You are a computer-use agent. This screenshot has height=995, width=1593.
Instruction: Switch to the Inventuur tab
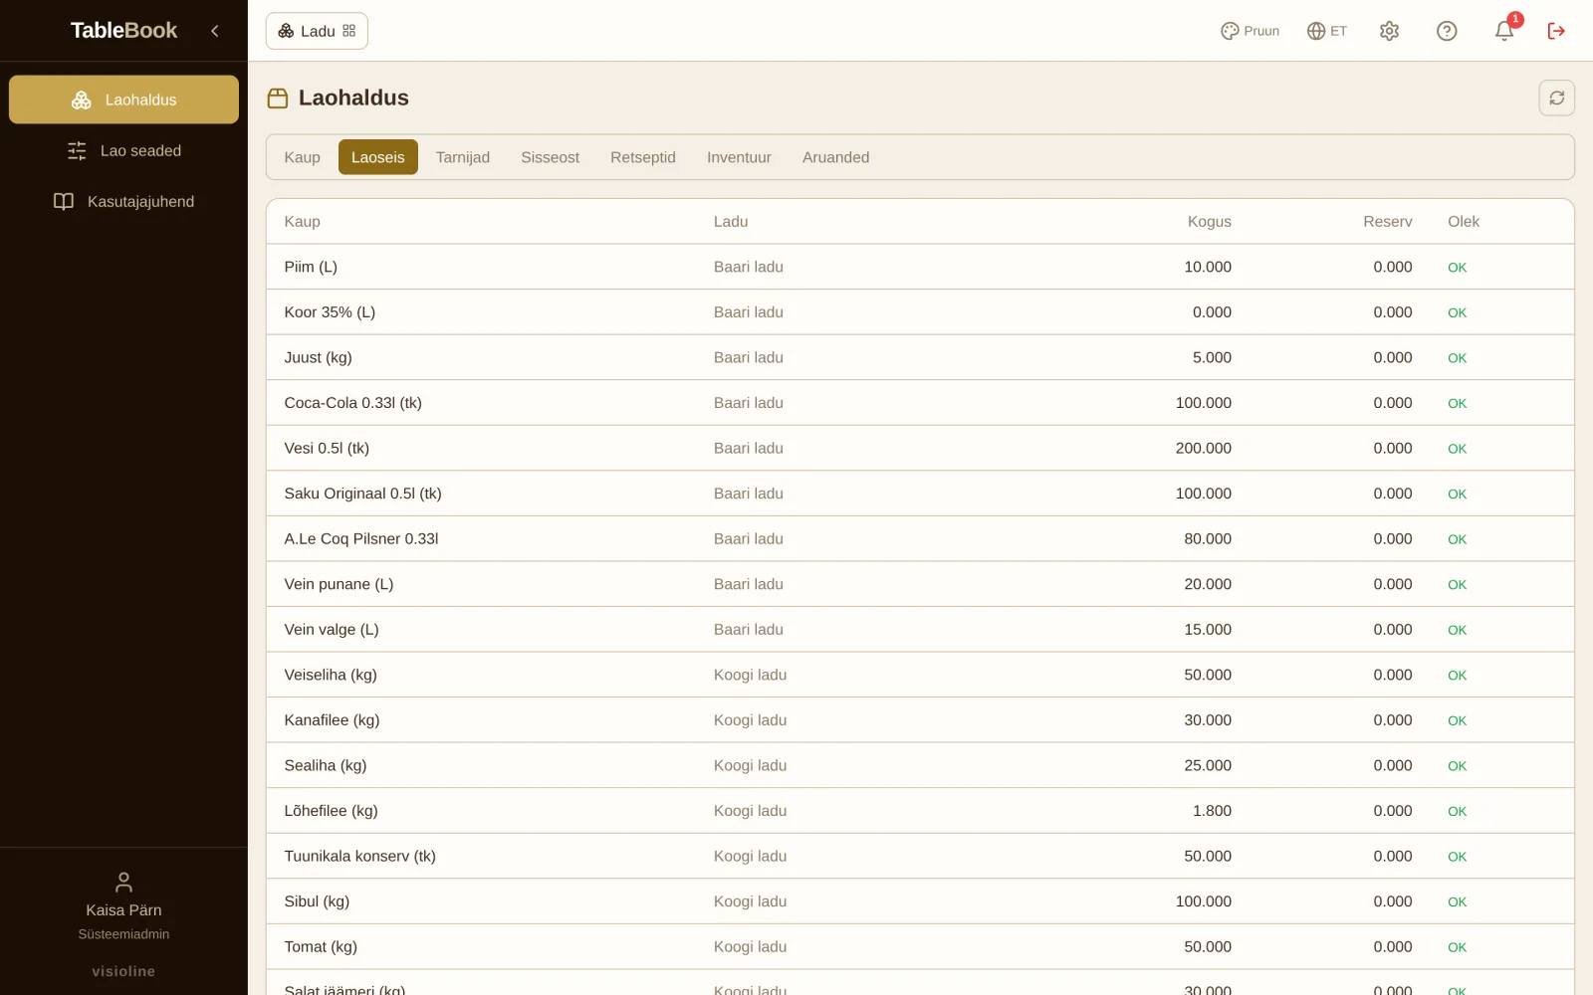[x=739, y=157]
